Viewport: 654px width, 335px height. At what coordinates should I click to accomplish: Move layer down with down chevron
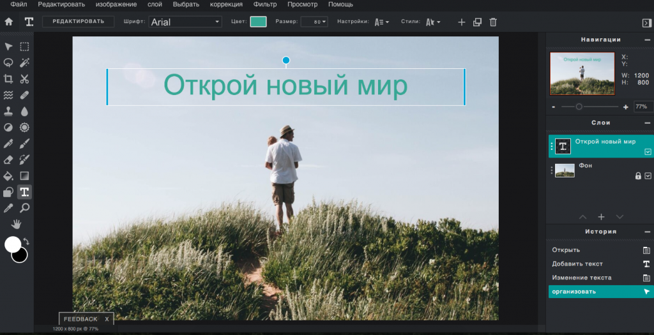[x=620, y=217]
